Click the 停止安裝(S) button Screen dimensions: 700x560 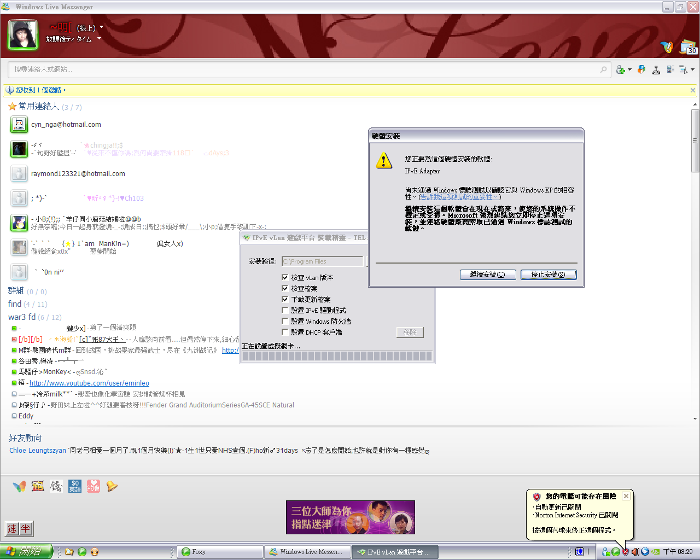(x=548, y=275)
